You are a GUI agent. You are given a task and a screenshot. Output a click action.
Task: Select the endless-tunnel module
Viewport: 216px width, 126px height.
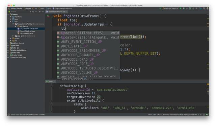[17, 43]
